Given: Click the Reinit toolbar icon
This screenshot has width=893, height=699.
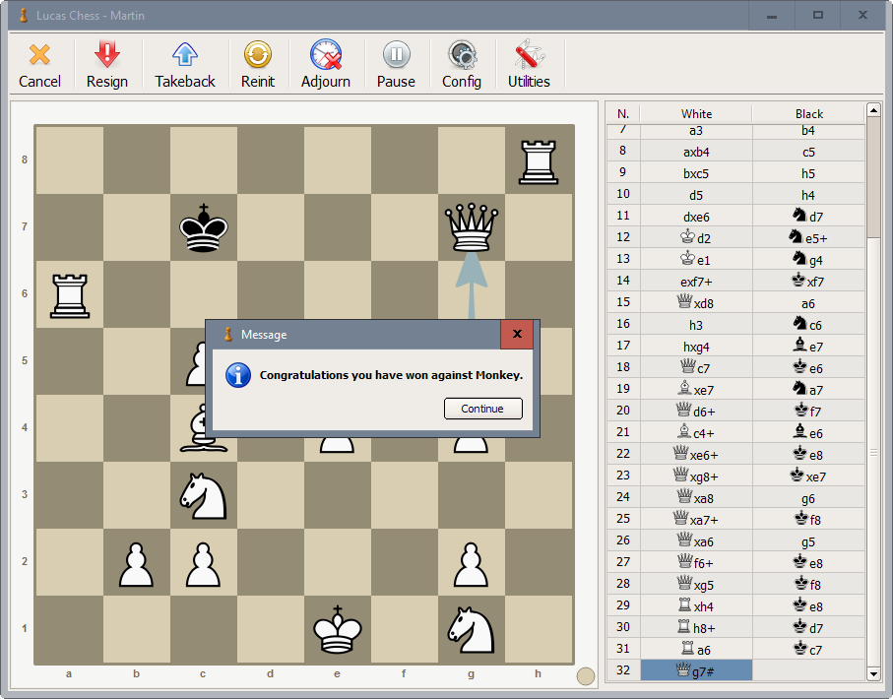Looking at the screenshot, I should coord(258,55).
